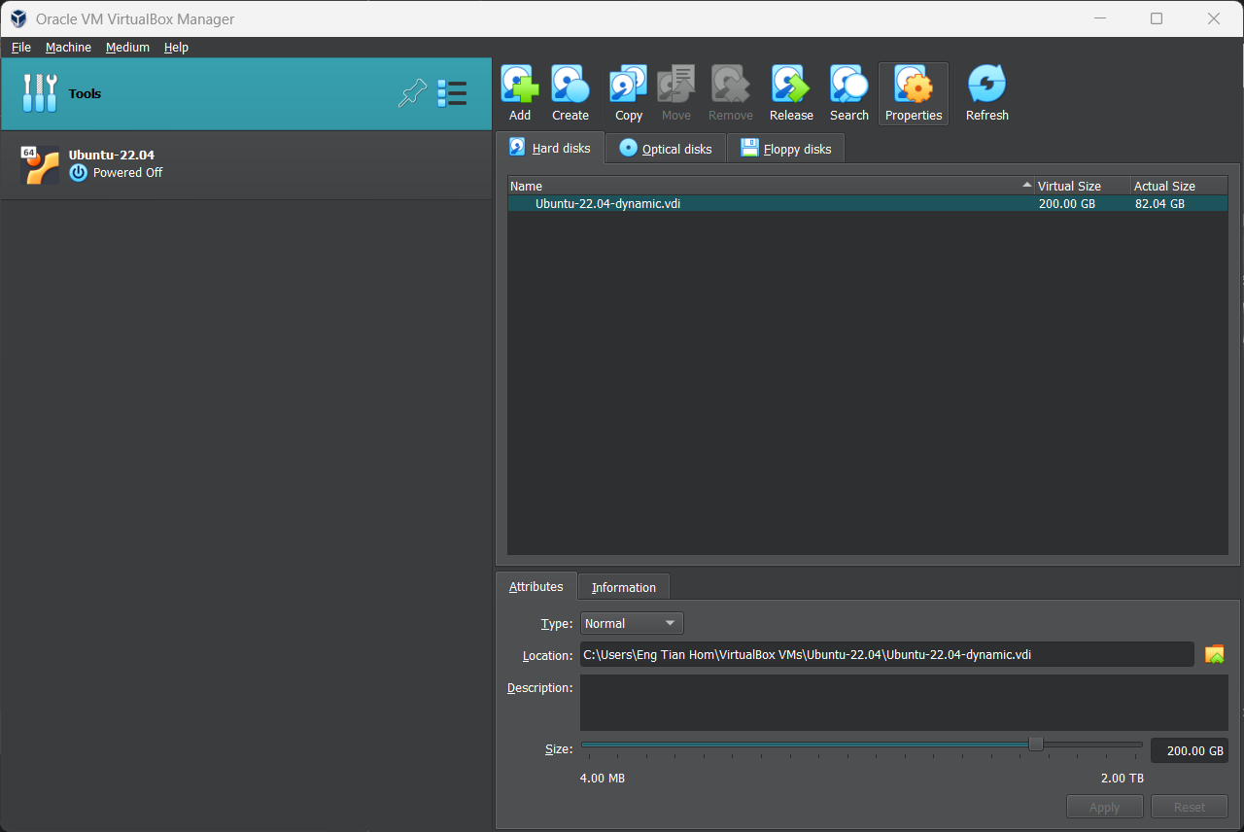Viewport: 1244px width, 832px height.
Task: Select the Ubuntu-22.04-dynamic.vdi row
Action: 868,204
